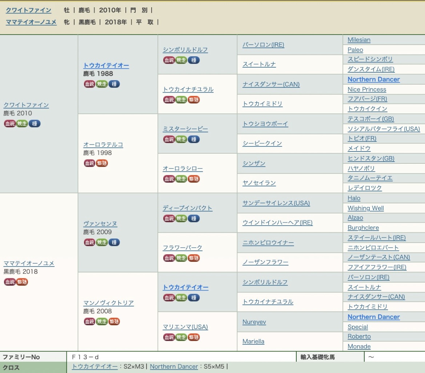Click 繁殖 badge under ママテイオーノユメ 黒鹿毛 2018
The width and height of the screenshot is (425, 373).
(22, 282)
